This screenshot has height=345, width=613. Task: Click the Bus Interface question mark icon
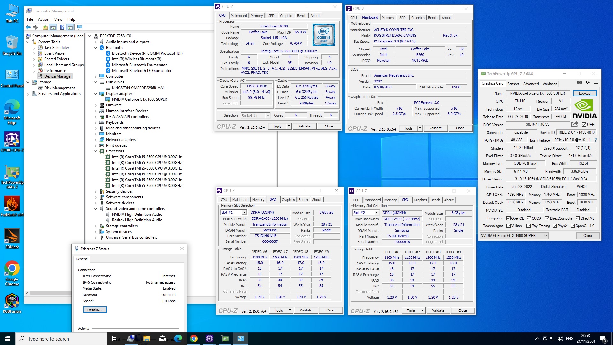point(596,140)
